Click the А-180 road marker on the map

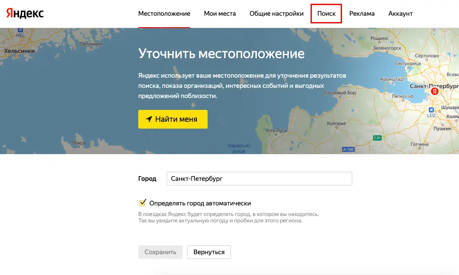(348, 149)
